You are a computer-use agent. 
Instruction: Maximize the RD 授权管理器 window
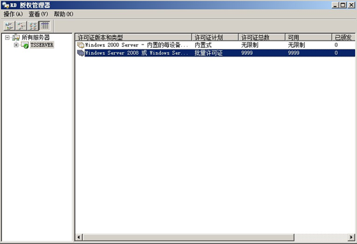tap(343, 5)
